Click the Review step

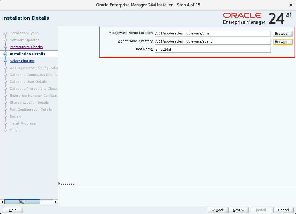tap(15, 116)
